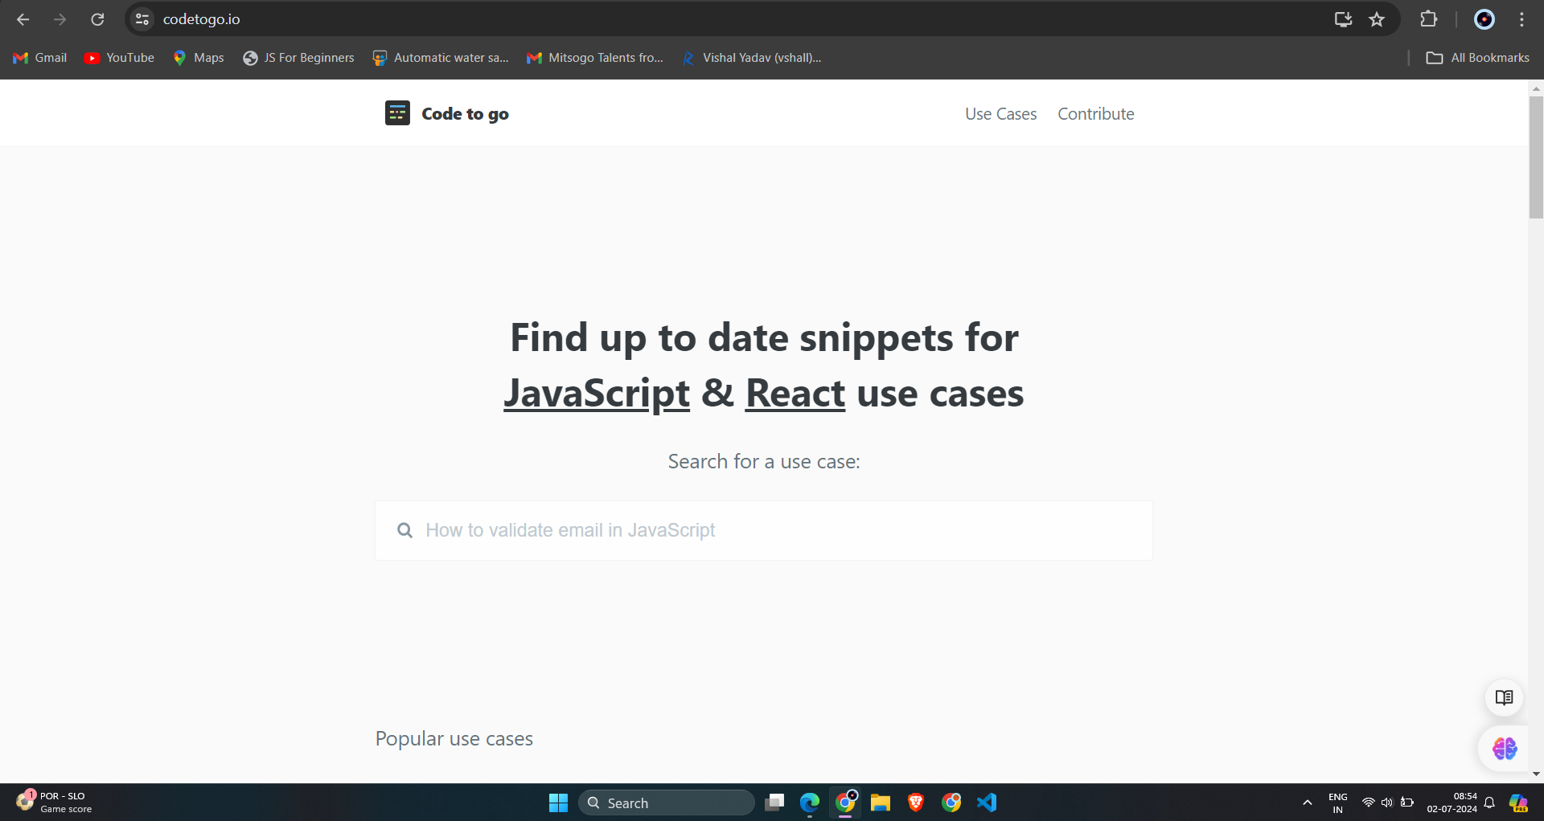The image size is (1544, 821).
Task: Open the Windows Start menu
Action: click(x=558, y=803)
